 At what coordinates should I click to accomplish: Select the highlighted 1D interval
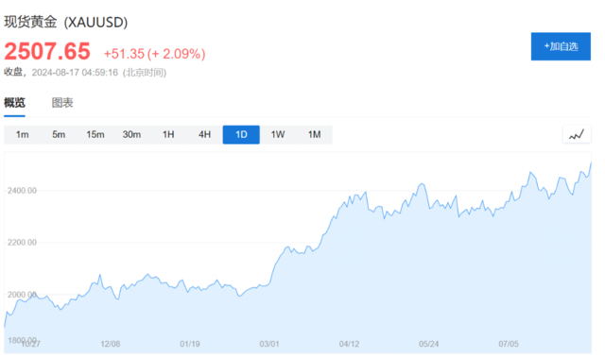tap(241, 134)
